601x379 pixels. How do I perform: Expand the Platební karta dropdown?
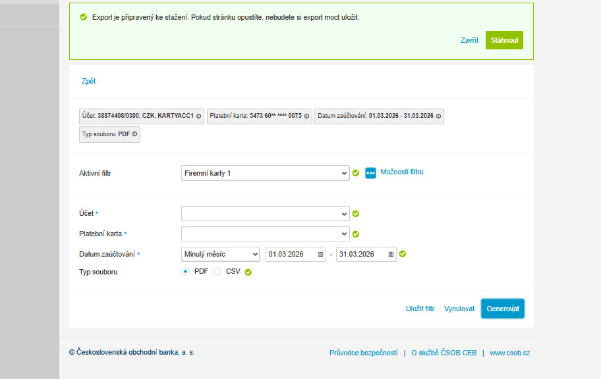pyautogui.click(x=265, y=234)
